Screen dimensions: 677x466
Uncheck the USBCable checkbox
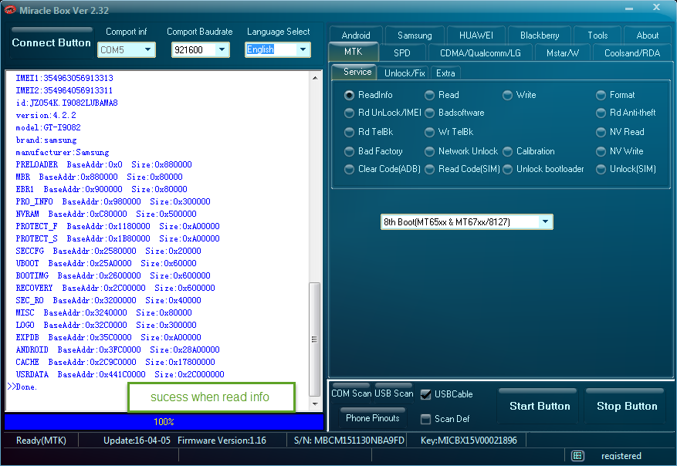pos(425,394)
